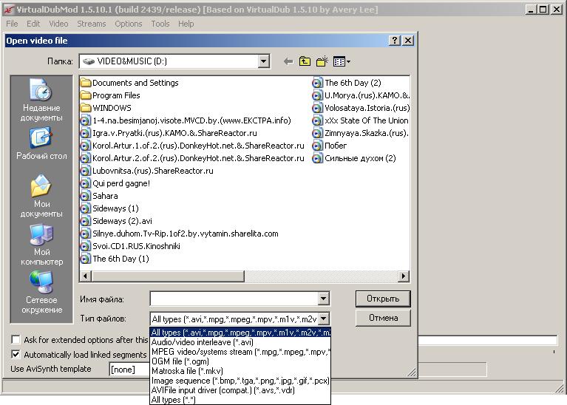Open the Options menu
Viewport: 567px width, 405px height.
tap(129, 24)
